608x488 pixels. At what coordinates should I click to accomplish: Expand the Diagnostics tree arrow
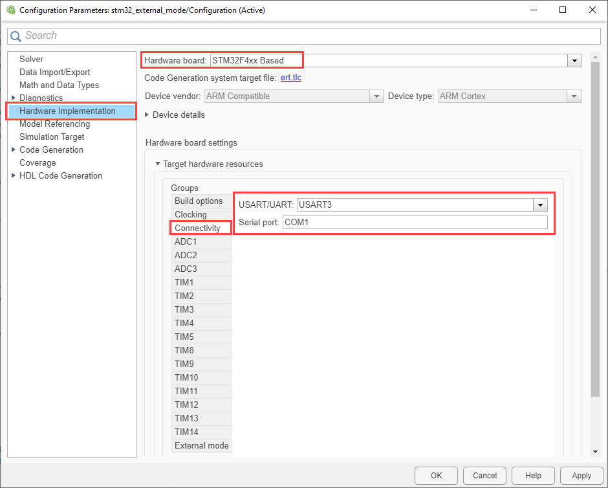(14, 98)
